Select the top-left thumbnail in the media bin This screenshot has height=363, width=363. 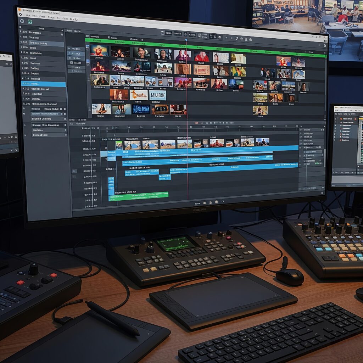[x=99, y=50]
